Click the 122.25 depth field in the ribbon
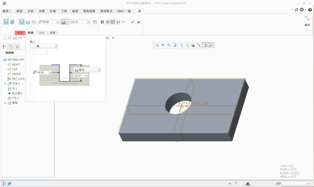Screen dimensions: 314x187 pyautogui.click(x=77, y=22)
